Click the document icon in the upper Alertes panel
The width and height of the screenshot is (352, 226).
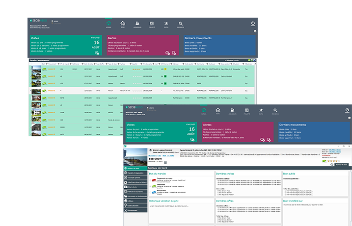pyautogui.click(x=174, y=53)
